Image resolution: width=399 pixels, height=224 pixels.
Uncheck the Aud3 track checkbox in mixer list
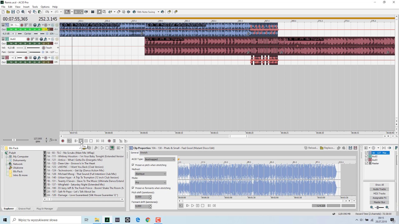pos(367,160)
